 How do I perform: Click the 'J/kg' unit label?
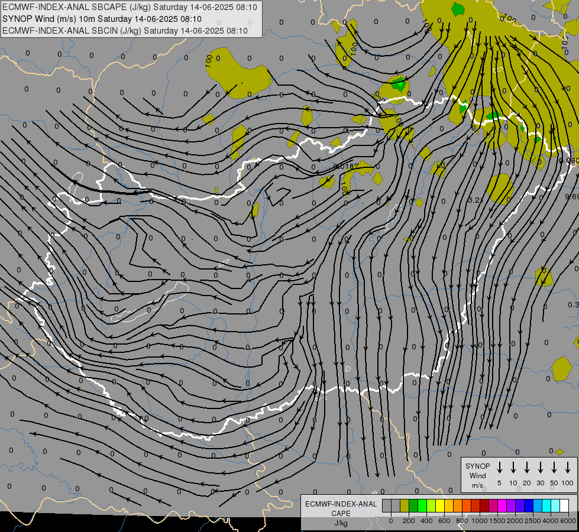[x=341, y=523]
